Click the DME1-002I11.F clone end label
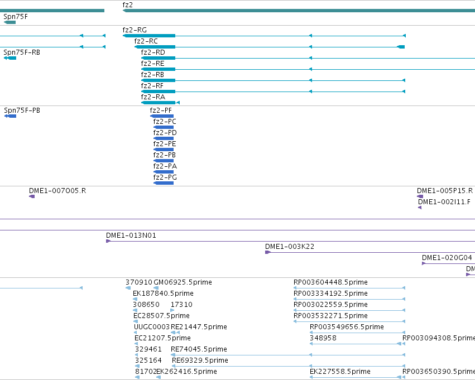This screenshot has height=380, width=475. pyautogui.click(x=444, y=202)
